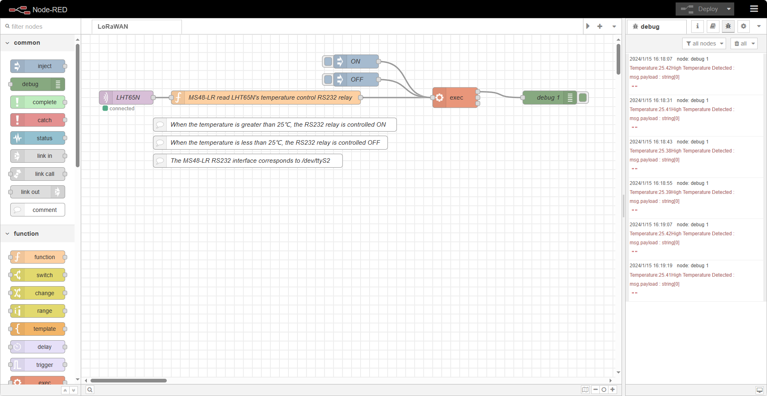The width and height of the screenshot is (767, 396).
Task: Pick the delay palette node
Action: click(38, 347)
